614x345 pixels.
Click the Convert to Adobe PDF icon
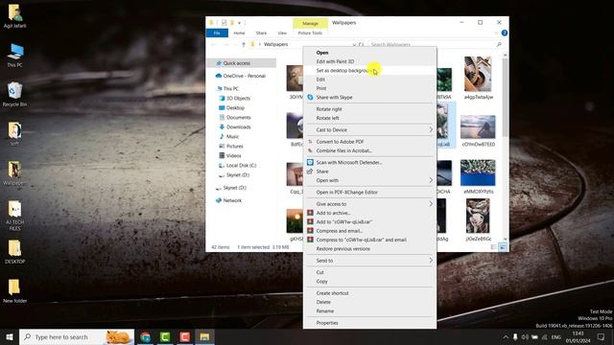tap(310, 141)
